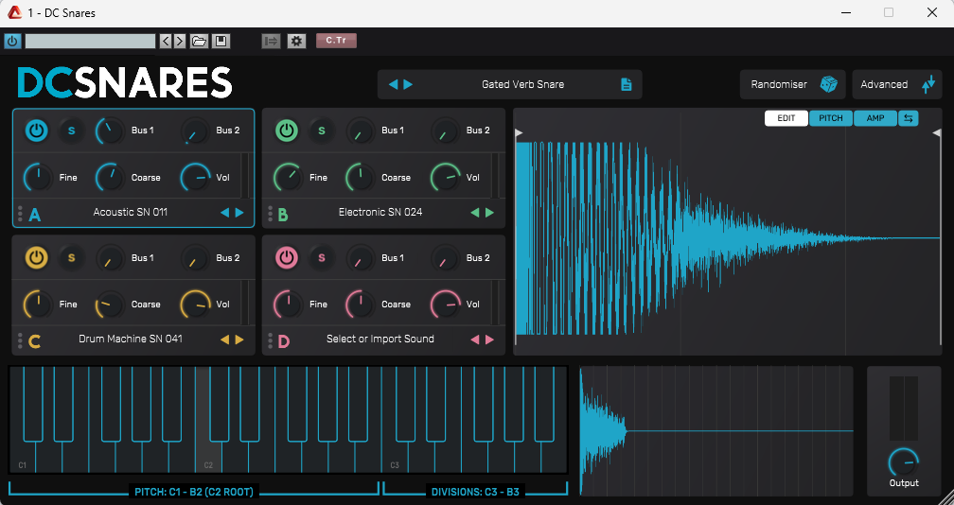Toggle layer D power button
This screenshot has height=505, width=954.
(287, 257)
